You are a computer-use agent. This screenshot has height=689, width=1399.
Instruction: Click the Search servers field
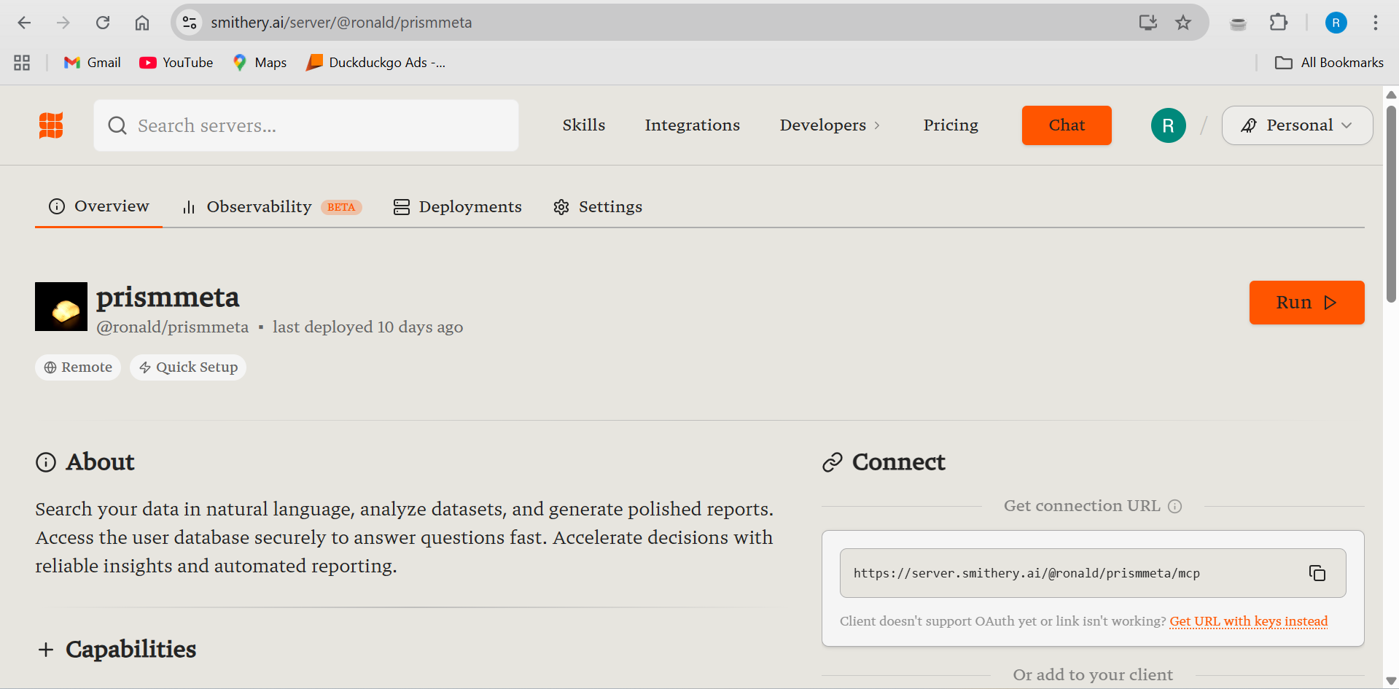tap(306, 125)
